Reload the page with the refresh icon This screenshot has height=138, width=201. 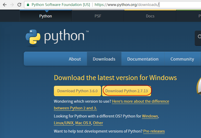coord(19,5)
